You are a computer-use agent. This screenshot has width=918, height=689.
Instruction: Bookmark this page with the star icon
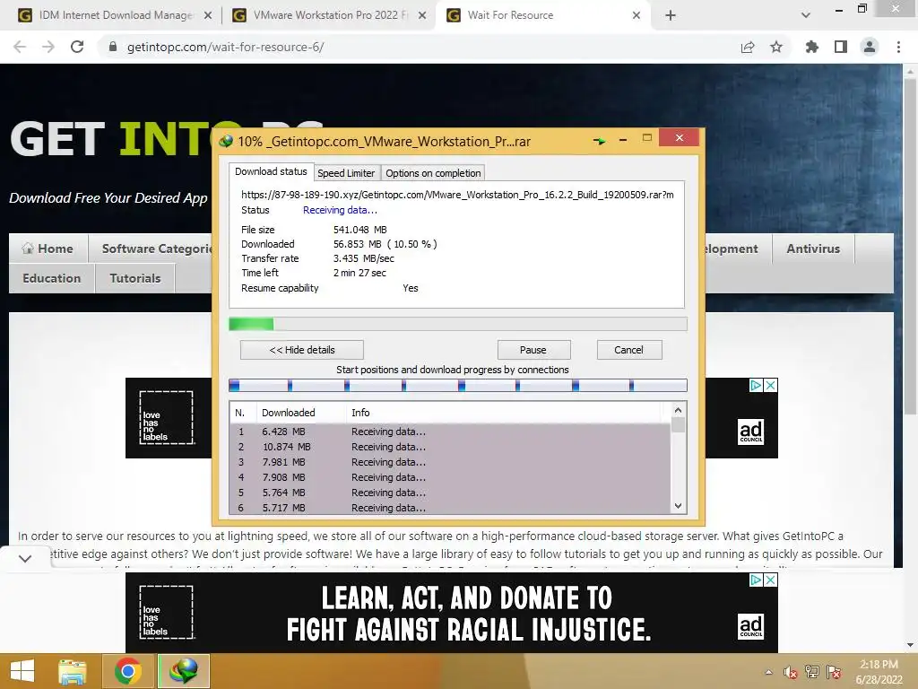pyautogui.click(x=776, y=47)
